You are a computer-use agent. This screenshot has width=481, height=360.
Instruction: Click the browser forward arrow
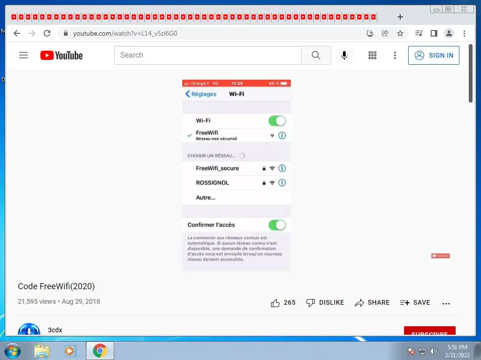click(x=32, y=33)
